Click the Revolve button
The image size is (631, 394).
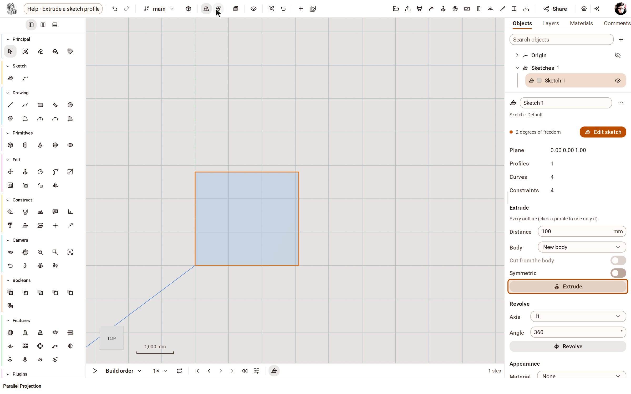(568, 346)
